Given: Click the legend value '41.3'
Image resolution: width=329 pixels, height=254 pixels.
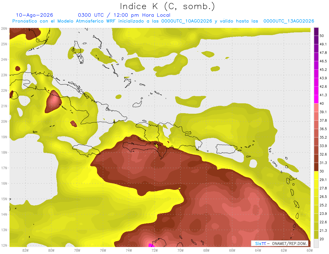Looking at the screenshot, I should pyautogui.click(x=323, y=95).
